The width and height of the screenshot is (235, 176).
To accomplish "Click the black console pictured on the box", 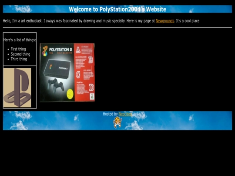I will (57, 69).
